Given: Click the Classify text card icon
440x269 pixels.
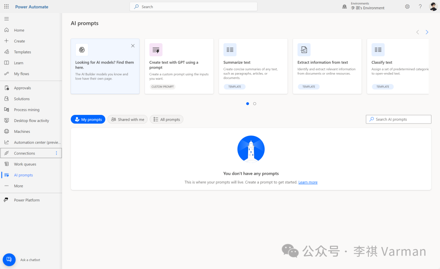Looking at the screenshot, I should point(378,50).
